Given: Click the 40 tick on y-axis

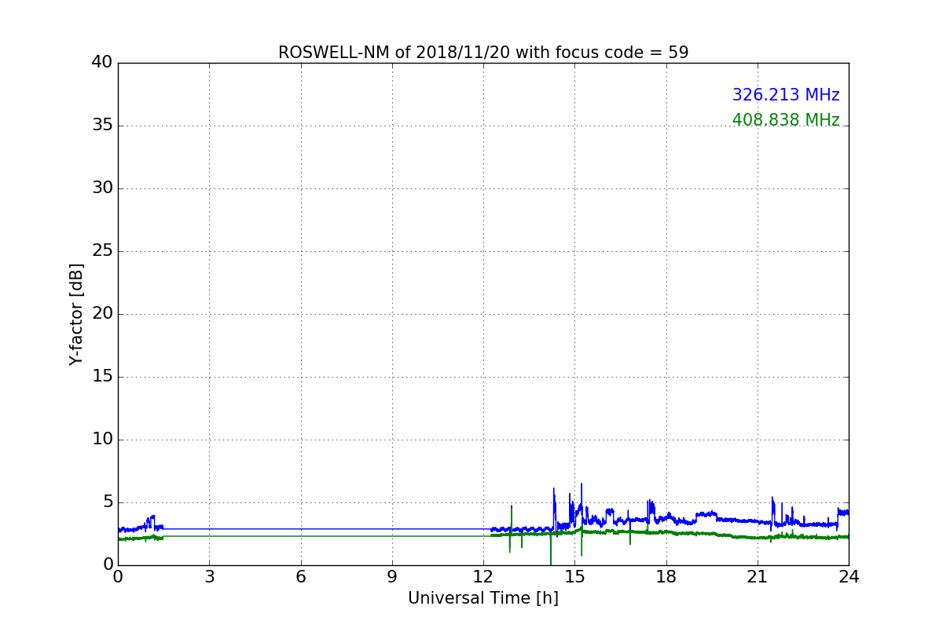Looking at the screenshot, I should [102, 63].
